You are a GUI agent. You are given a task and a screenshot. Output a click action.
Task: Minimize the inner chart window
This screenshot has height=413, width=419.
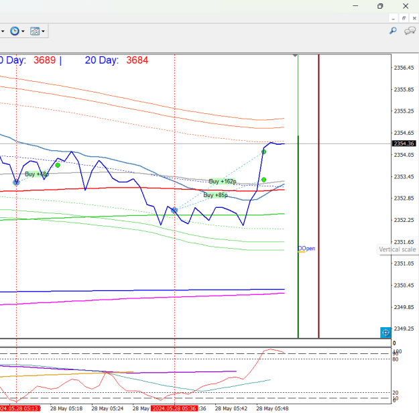pyautogui.click(x=393, y=18)
